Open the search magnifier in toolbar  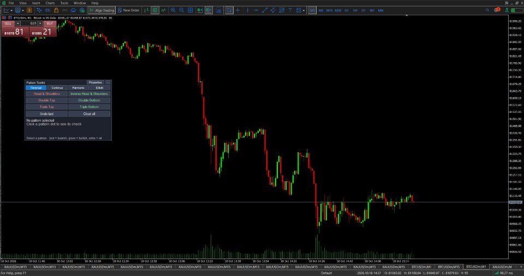(487, 10)
